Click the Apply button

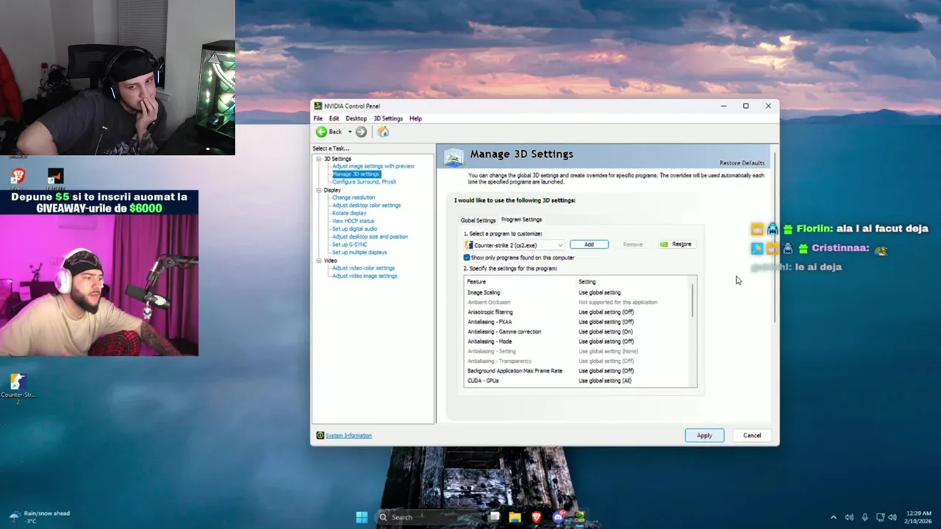[x=704, y=436]
